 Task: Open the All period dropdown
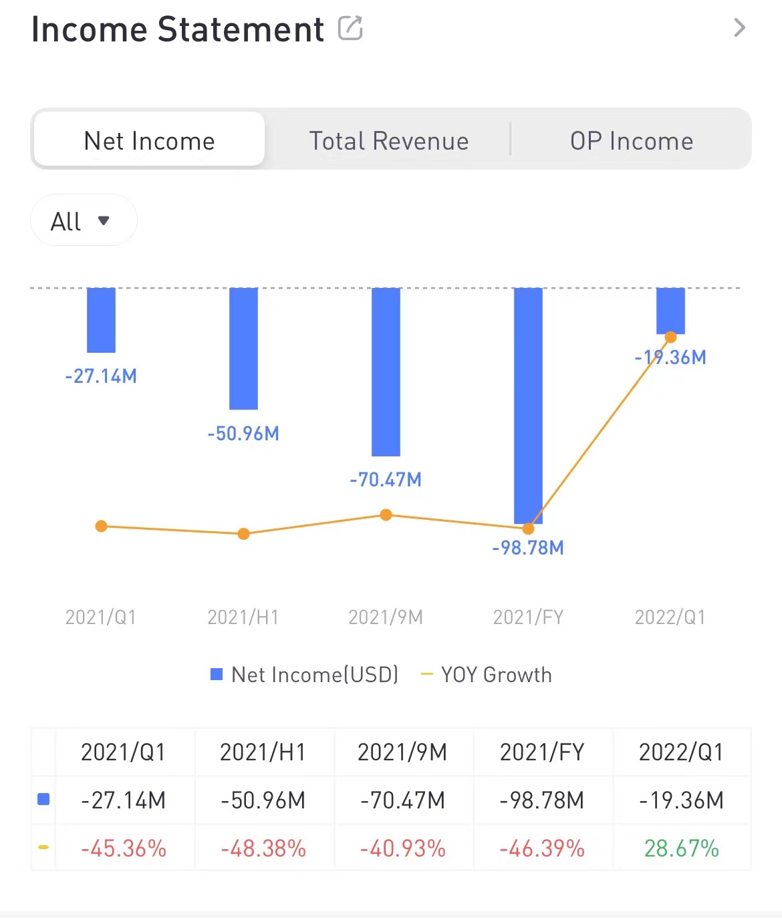click(84, 220)
